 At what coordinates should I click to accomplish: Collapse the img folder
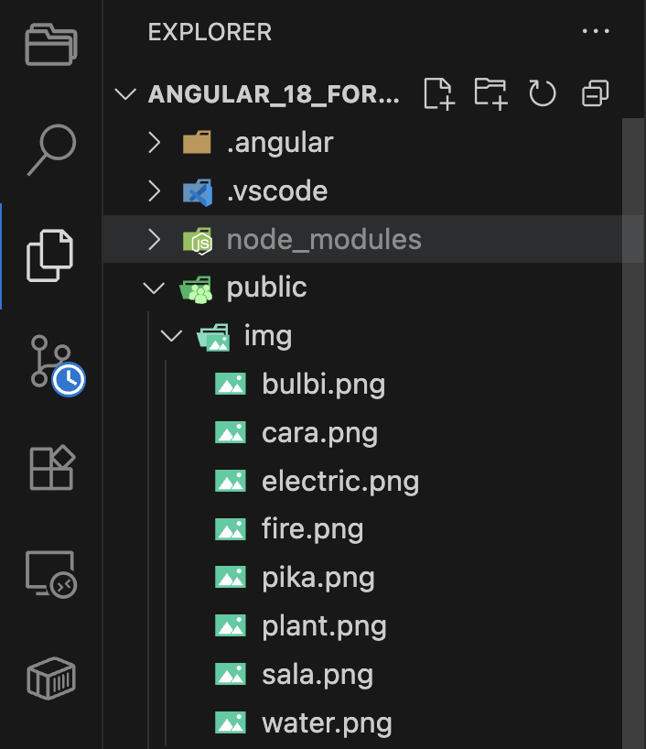pos(267,337)
